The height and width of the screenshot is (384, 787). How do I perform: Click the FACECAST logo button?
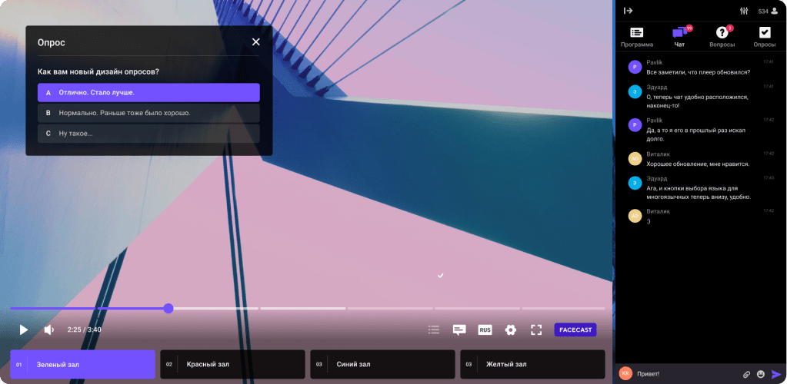point(575,329)
